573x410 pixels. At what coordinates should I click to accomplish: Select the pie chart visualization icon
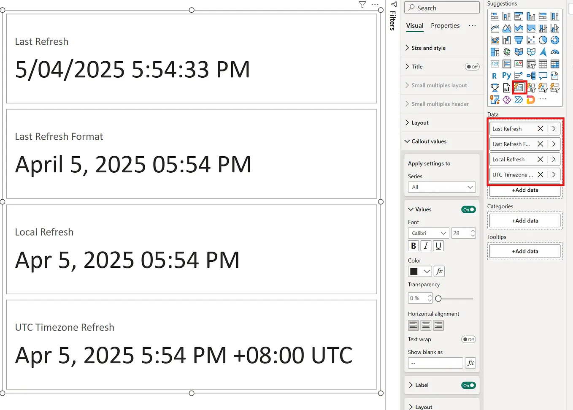click(542, 40)
